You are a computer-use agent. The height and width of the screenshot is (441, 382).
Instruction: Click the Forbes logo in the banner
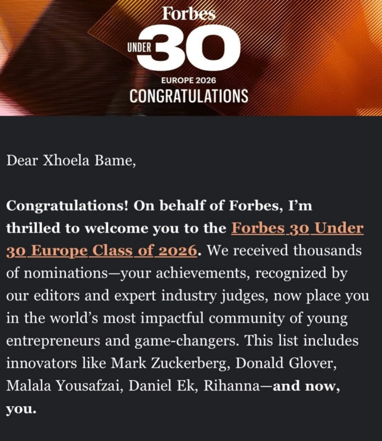[189, 13]
